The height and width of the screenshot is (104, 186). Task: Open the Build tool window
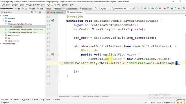pyautogui.click(x=35, y=100)
